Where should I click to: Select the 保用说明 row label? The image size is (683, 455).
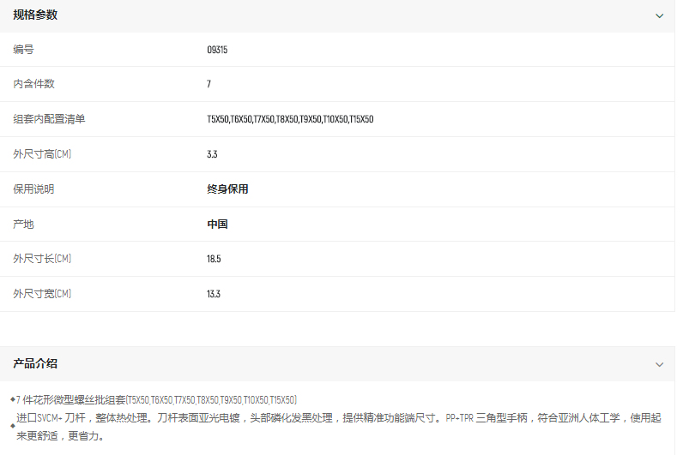[x=33, y=189]
